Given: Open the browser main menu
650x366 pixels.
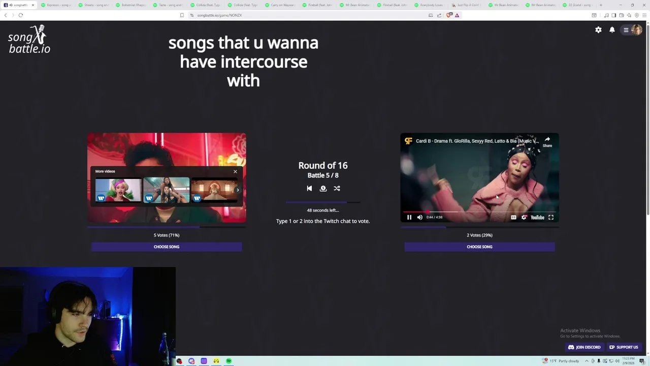Looking at the screenshot, I should [645, 15].
